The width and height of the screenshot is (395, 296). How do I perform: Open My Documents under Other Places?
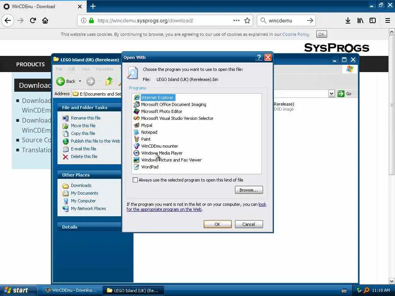point(84,193)
